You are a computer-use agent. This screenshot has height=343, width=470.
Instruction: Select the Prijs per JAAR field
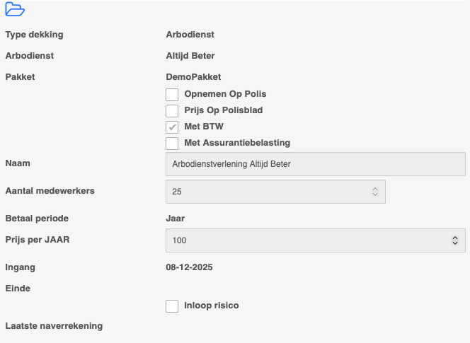click(x=316, y=240)
